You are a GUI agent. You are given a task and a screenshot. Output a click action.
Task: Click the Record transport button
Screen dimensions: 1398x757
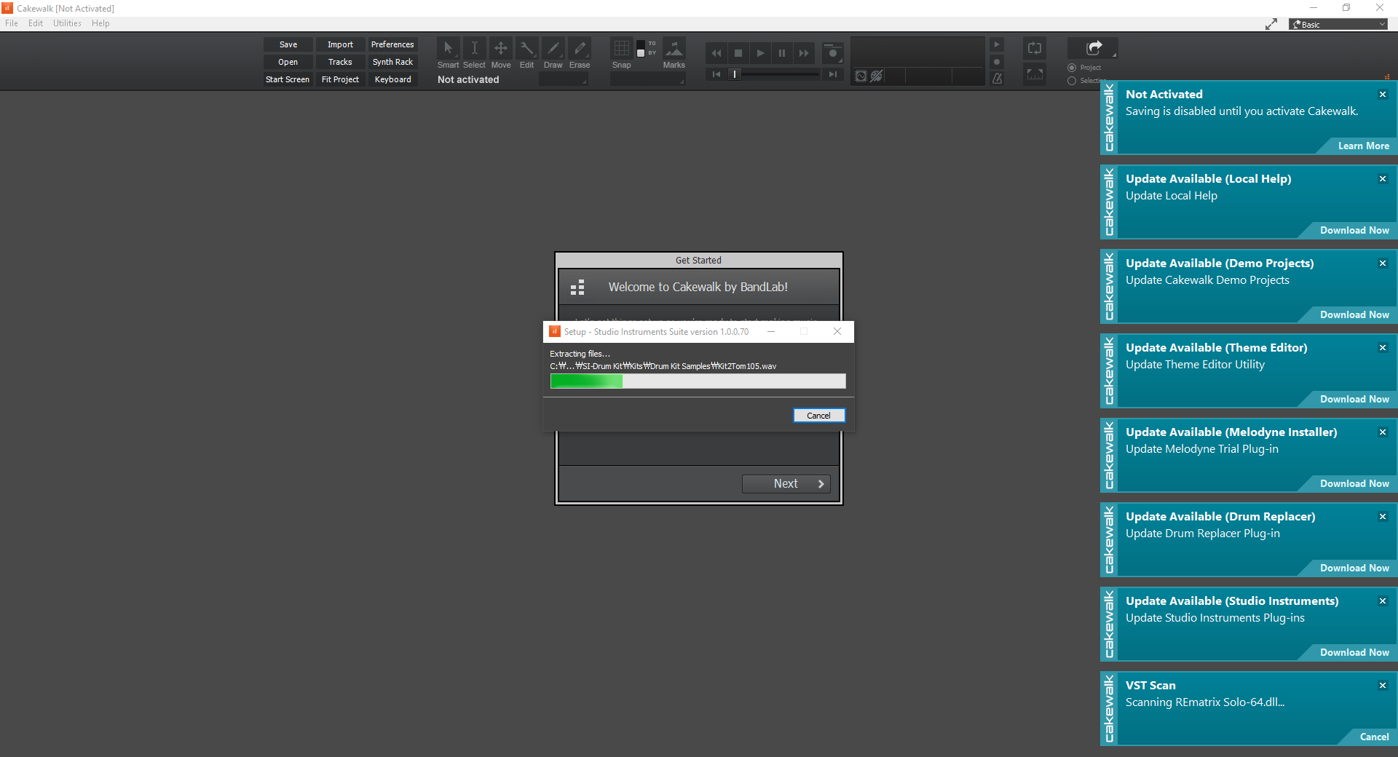(x=833, y=53)
